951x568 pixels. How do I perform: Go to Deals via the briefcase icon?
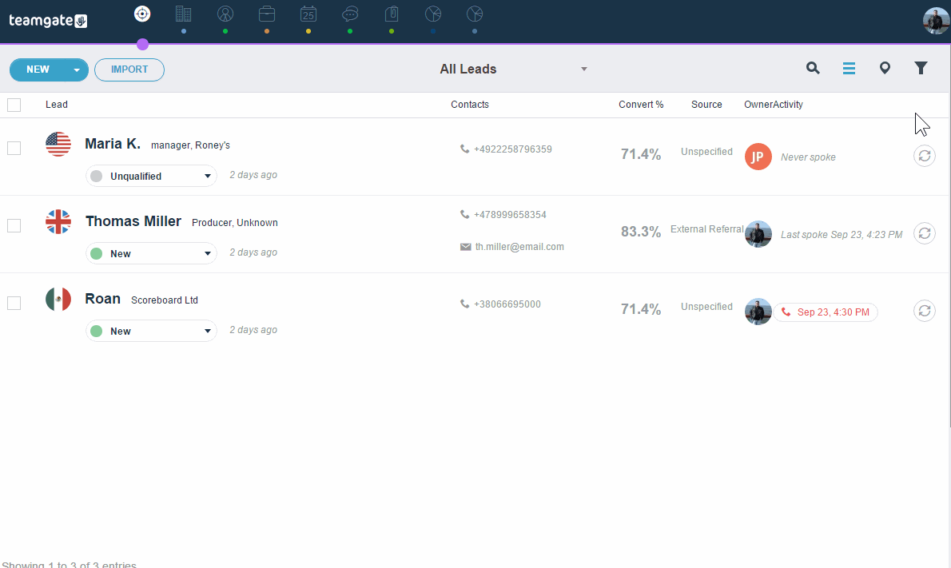pos(267,14)
